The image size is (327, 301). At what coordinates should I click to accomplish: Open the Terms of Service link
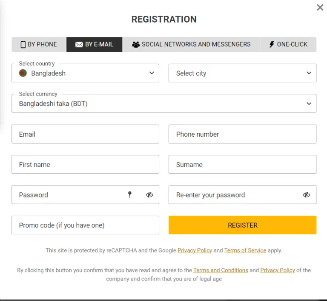tap(245, 250)
